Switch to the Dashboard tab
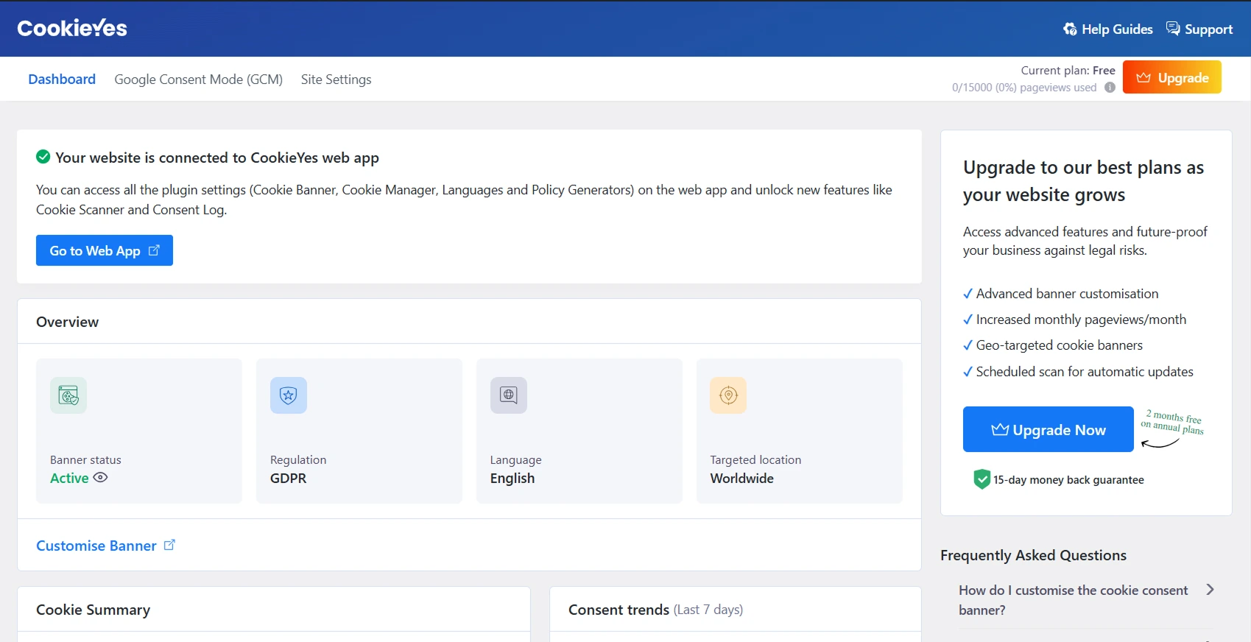Screen dimensions: 1251x642 tap(62, 79)
